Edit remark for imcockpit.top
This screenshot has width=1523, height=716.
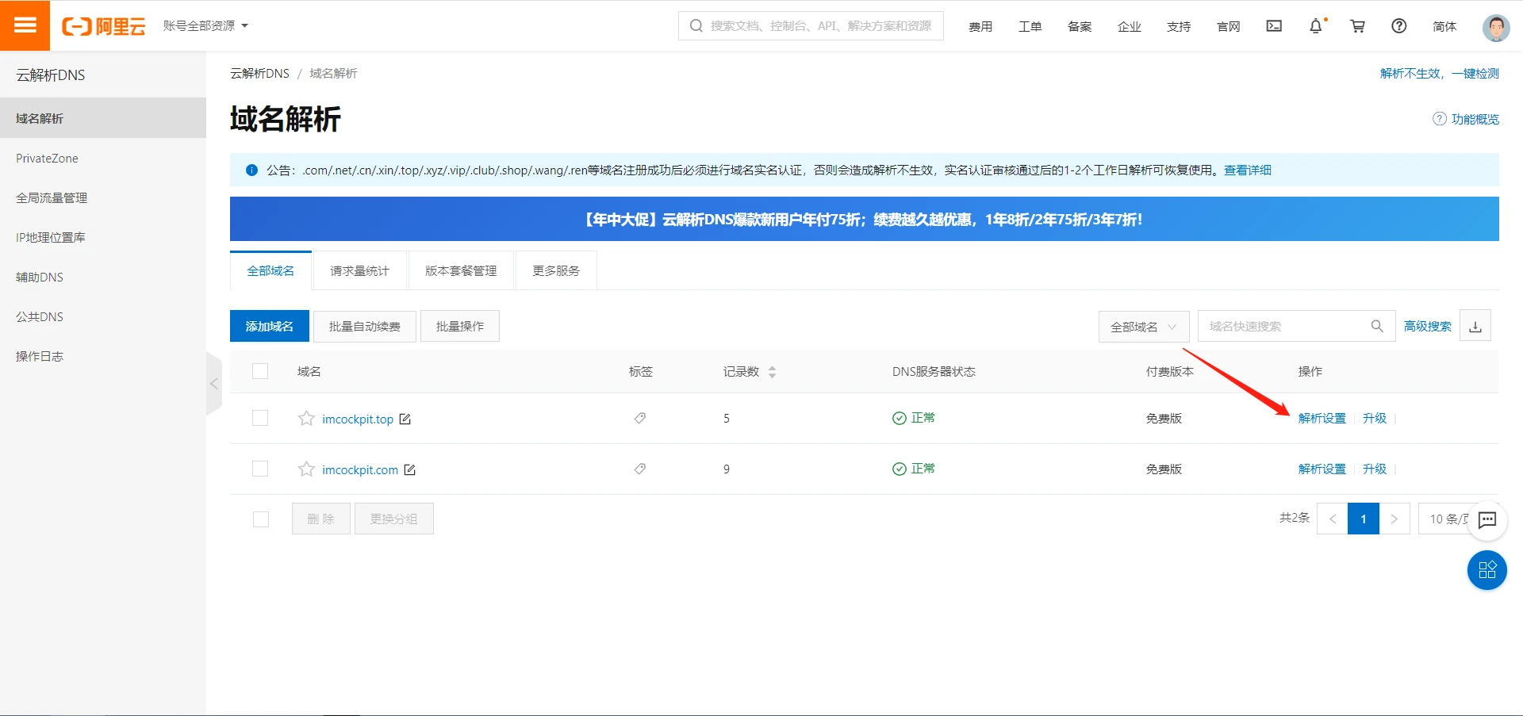pyautogui.click(x=405, y=419)
